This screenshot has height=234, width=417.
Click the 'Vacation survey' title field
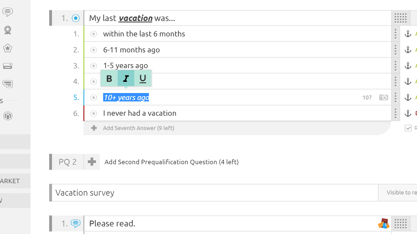pyautogui.click(x=214, y=193)
